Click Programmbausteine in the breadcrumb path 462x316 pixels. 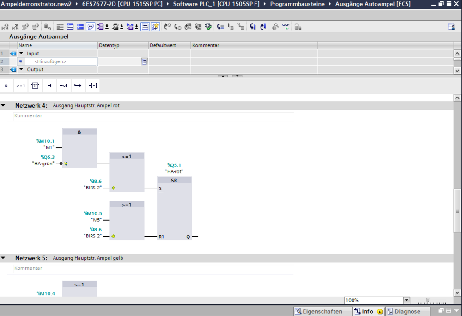pyautogui.click(x=297, y=4)
